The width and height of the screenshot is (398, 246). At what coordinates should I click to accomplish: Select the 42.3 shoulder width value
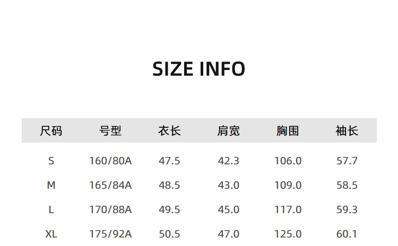point(229,161)
